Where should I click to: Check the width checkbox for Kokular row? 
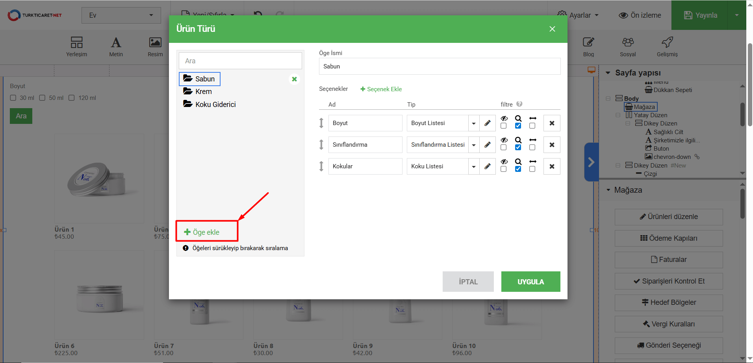point(532,169)
